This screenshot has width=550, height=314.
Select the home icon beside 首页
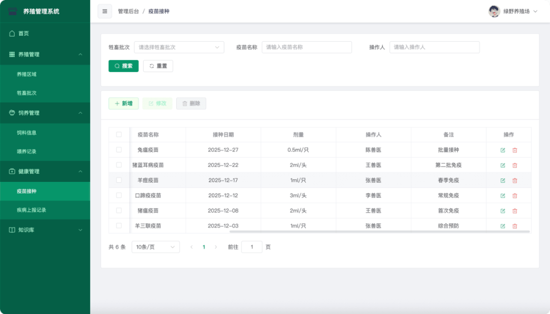tap(12, 33)
